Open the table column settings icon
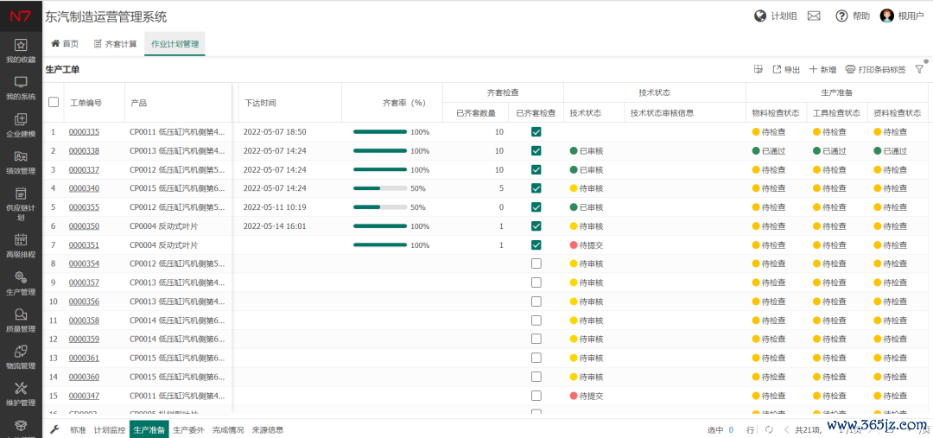Screen dimensions: 933x438 point(758,70)
